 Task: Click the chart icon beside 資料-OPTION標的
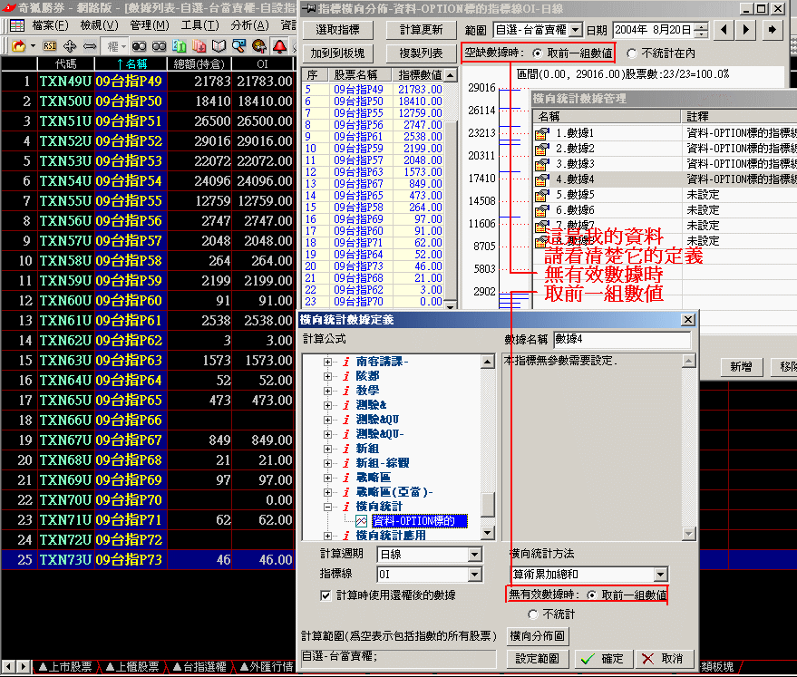coord(361,521)
